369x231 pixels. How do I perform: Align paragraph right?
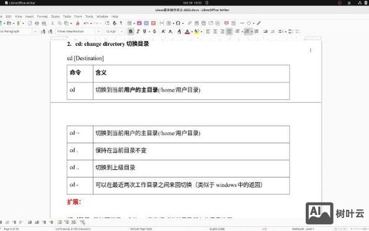click(x=222, y=32)
